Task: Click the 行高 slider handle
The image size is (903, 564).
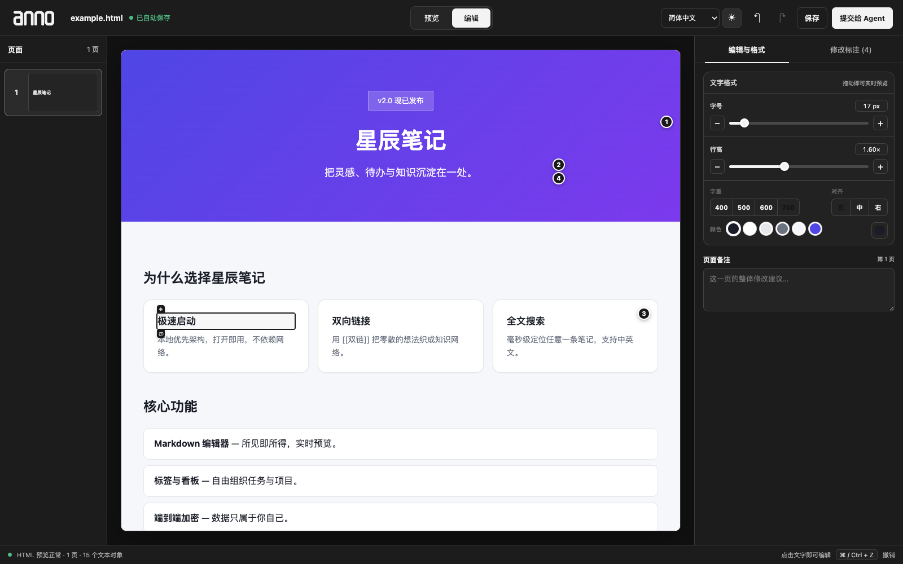Action: pyautogui.click(x=784, y=166)
